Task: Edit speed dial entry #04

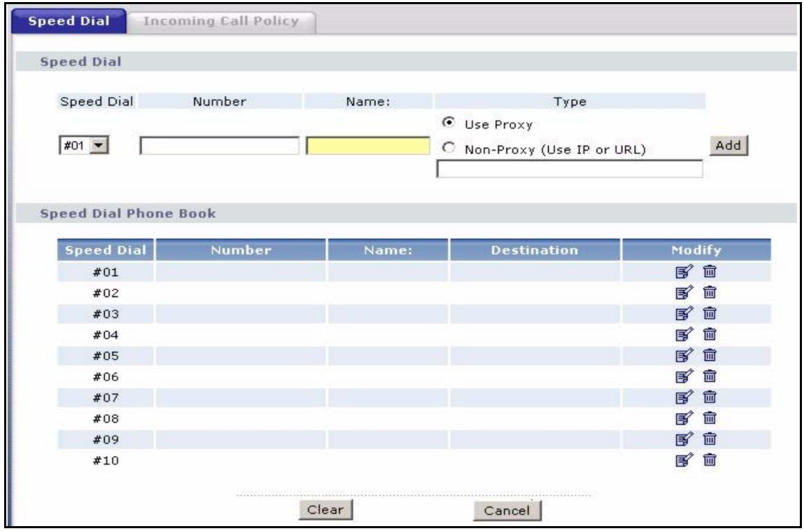Action: tap(684, 335)
